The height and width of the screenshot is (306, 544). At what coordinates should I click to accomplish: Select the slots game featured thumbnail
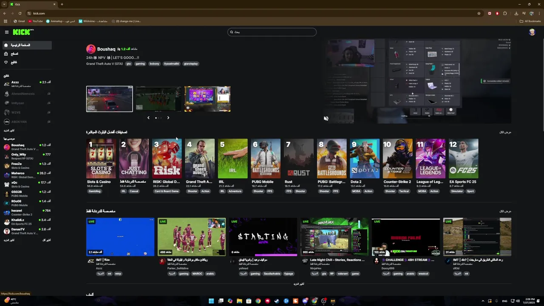tap(207, 99)
